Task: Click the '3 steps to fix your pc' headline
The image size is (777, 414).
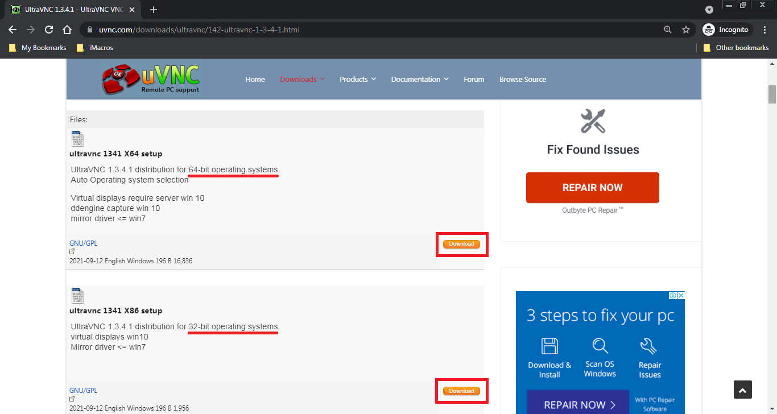Action: [601, 316]
